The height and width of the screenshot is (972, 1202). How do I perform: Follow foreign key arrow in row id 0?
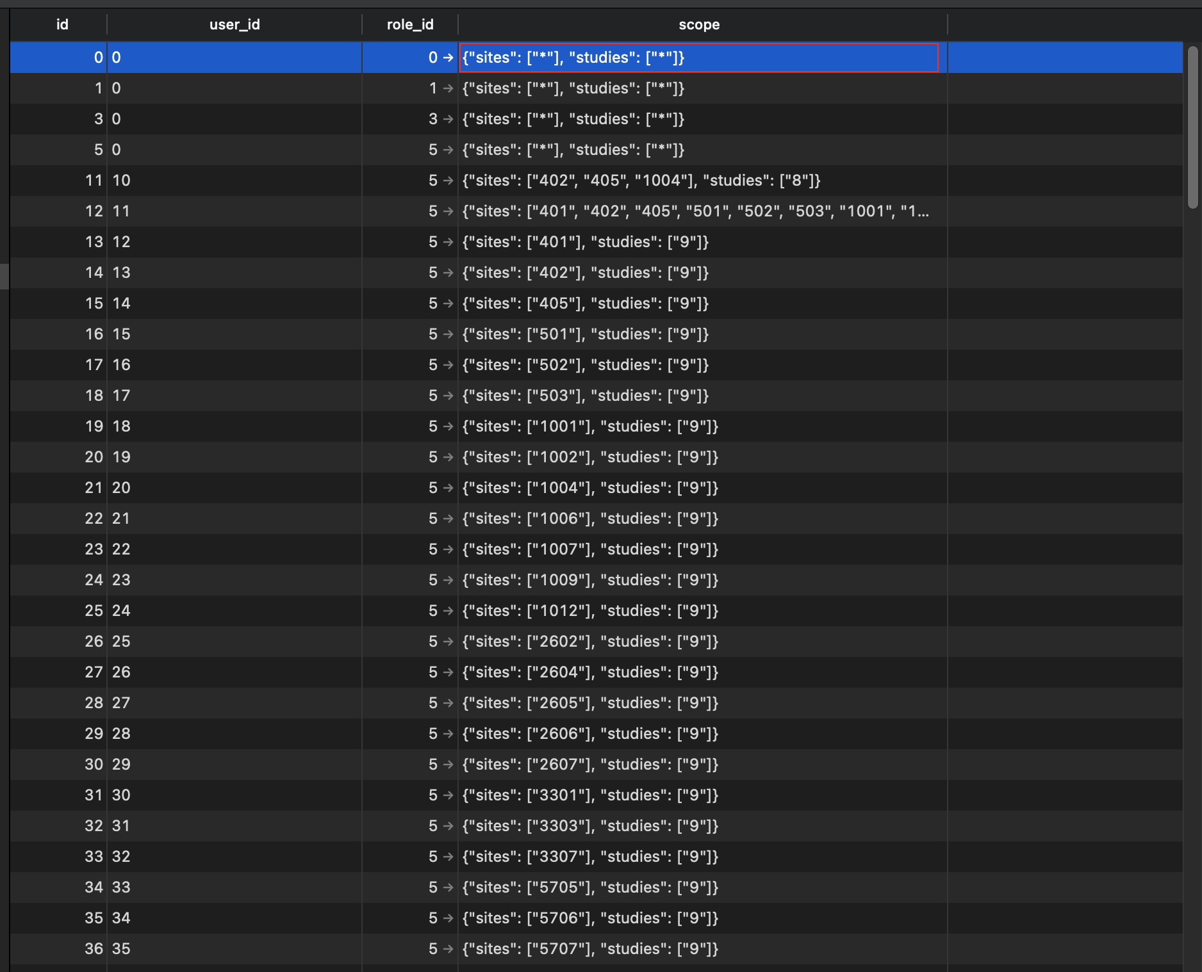pos(448,58)
